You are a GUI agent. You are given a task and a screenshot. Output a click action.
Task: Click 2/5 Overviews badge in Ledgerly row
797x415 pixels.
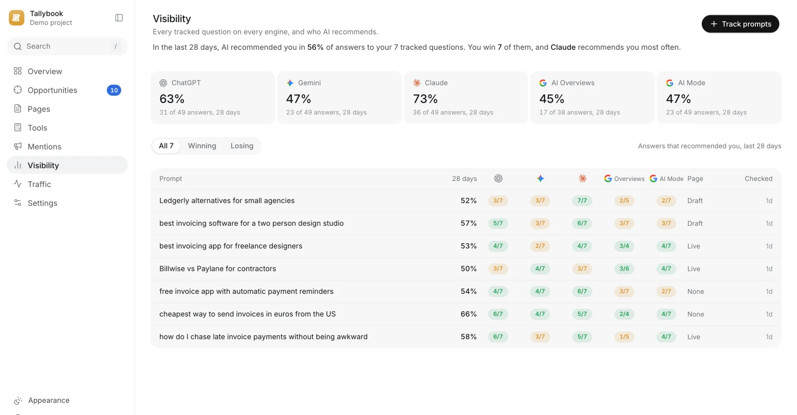pos(624,201)
